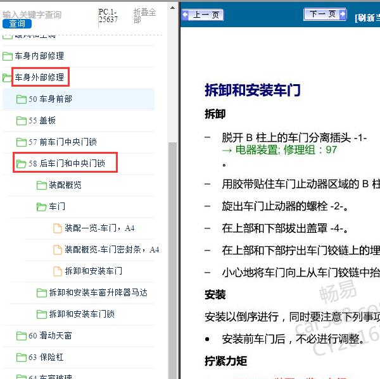Click the 安装 section heading
Image resolution: width=380 pixels, height=379 pixels.
click(x=215, y=295)
